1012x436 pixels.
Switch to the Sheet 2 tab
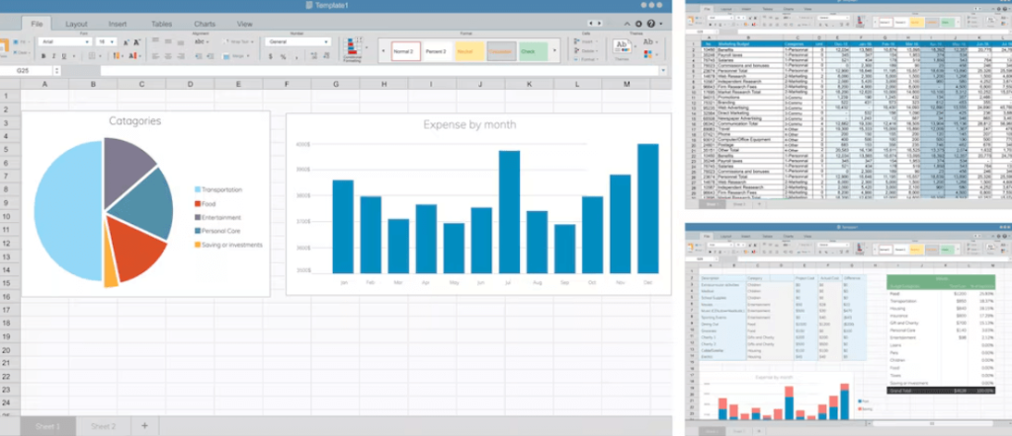[103, 425]
